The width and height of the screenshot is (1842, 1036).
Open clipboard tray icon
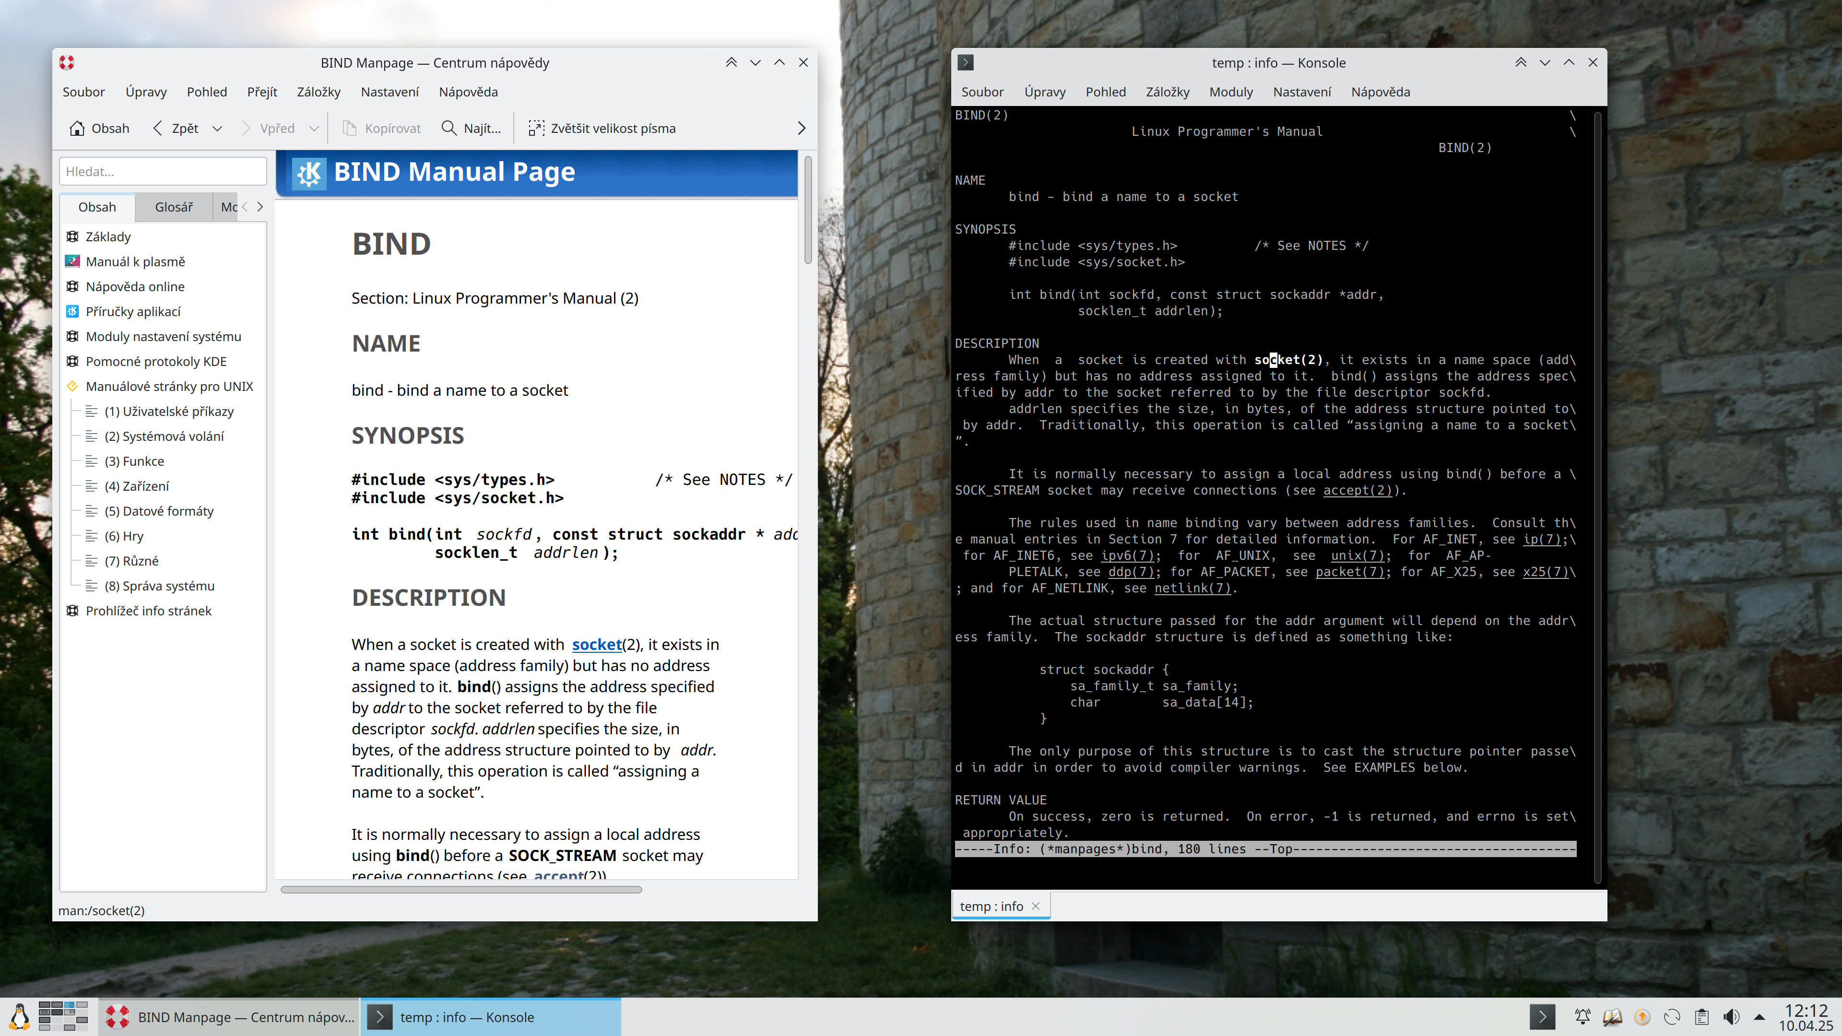click(1702, 1017)
